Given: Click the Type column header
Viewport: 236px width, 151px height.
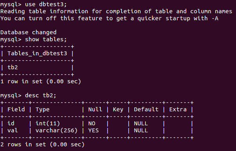Looking at the screenshot, I should (x=43, y=110).
